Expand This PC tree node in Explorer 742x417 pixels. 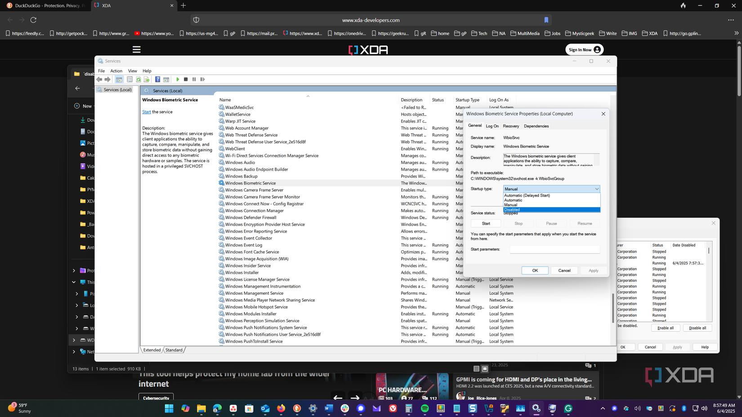(x=74, y=282)
